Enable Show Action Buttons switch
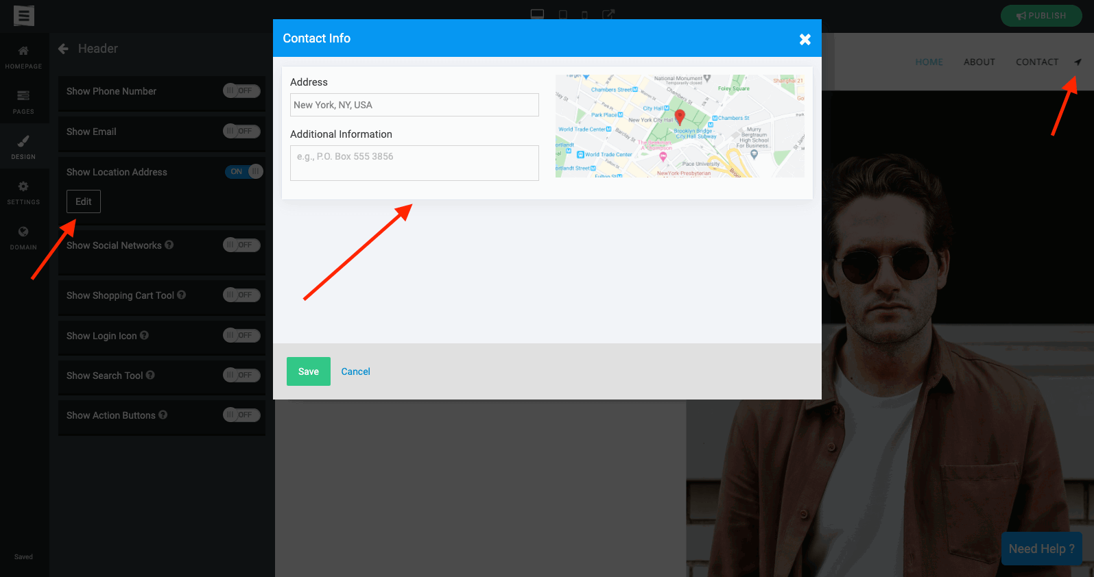 pyautogui.click(x=242, y=415)
